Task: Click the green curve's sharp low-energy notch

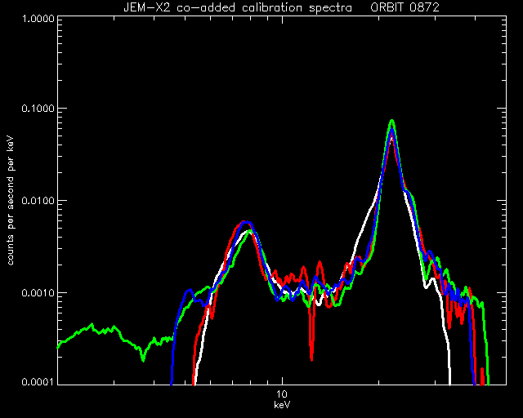Action: click(x=143, y=359)
